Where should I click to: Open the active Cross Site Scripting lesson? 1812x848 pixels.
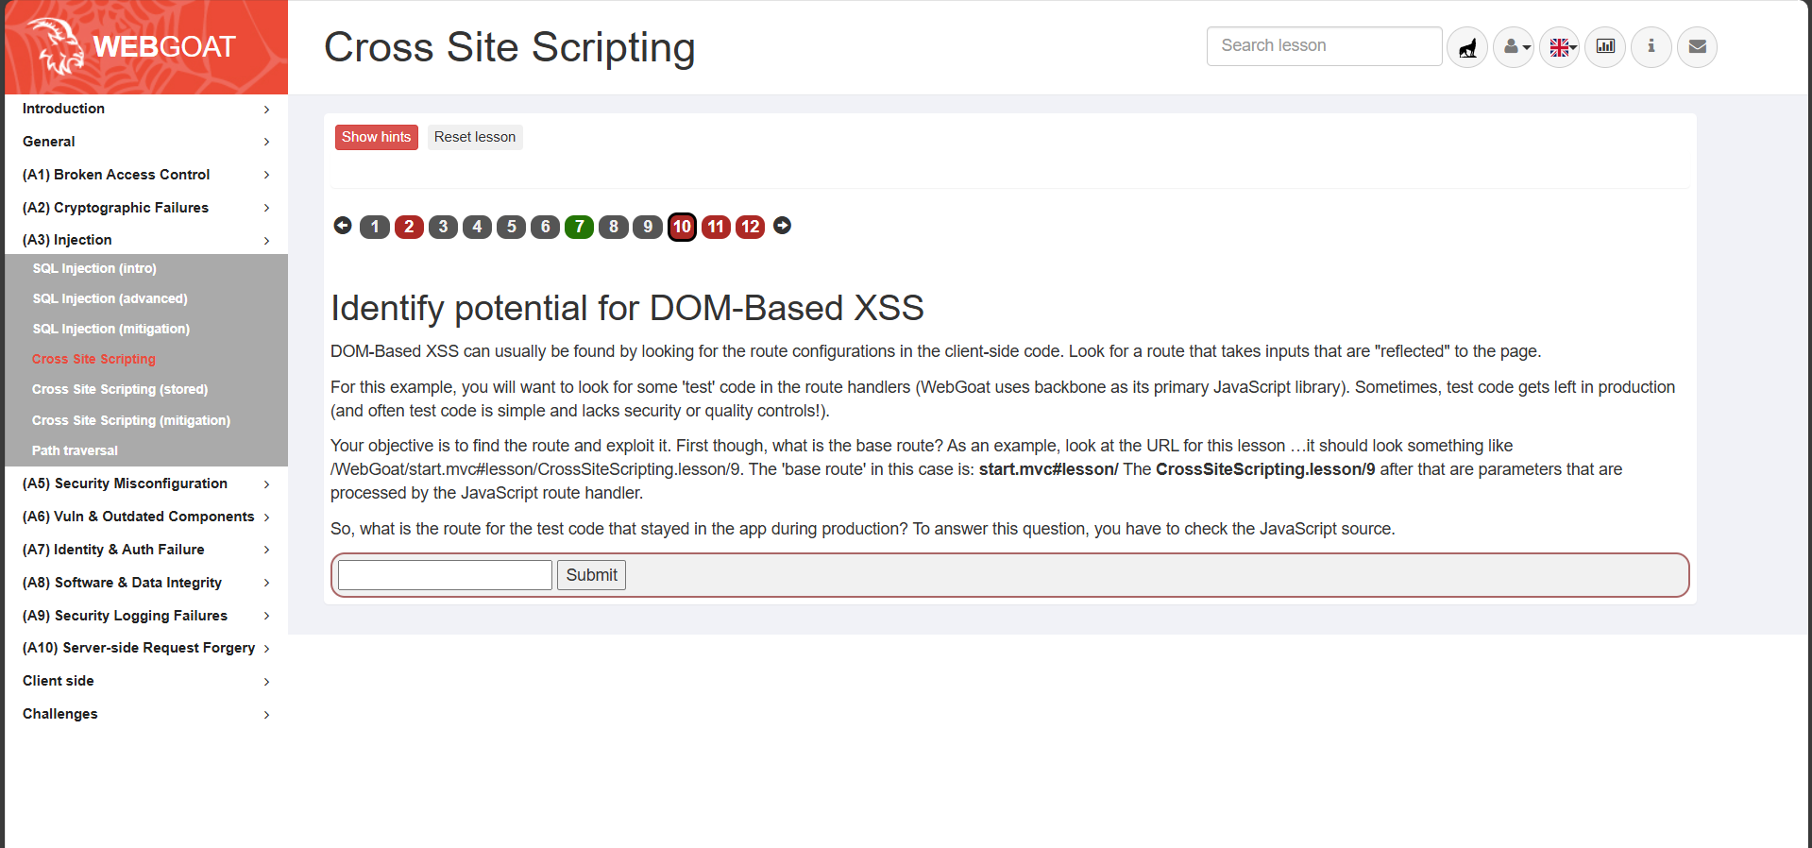93,359
